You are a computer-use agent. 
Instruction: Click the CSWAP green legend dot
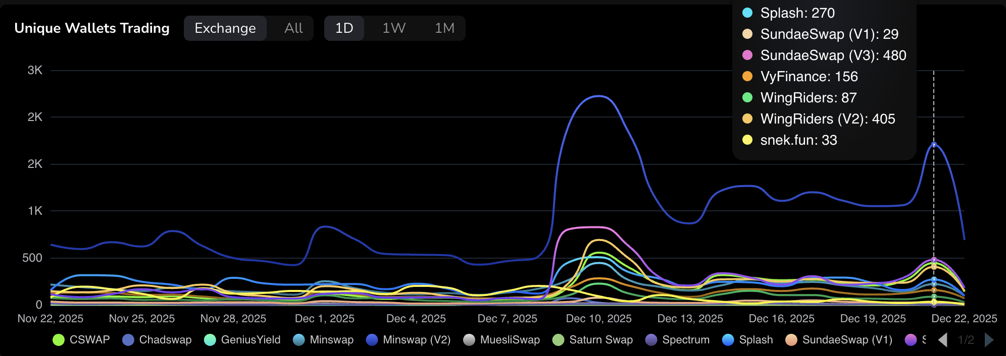59,340
